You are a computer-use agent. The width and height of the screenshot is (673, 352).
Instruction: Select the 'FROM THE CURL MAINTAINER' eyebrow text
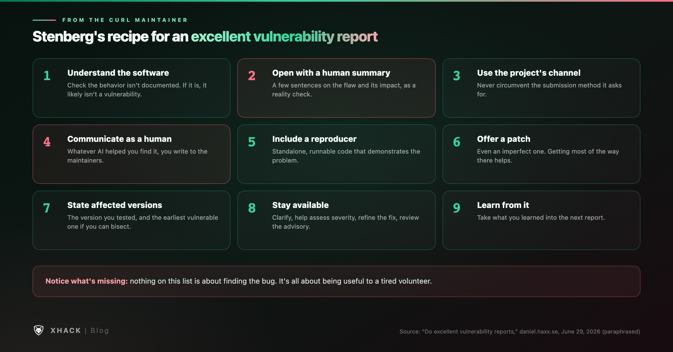(125, 20)
